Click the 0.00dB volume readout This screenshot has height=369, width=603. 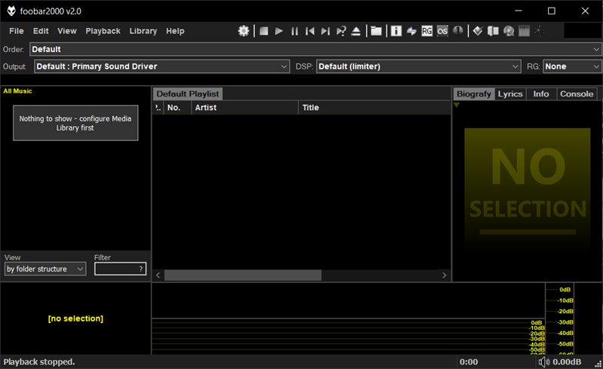pos(567,362)
